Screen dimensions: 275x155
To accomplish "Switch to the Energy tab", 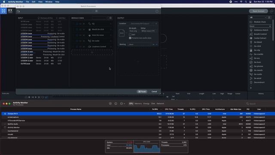I will (x=146, y=104).
